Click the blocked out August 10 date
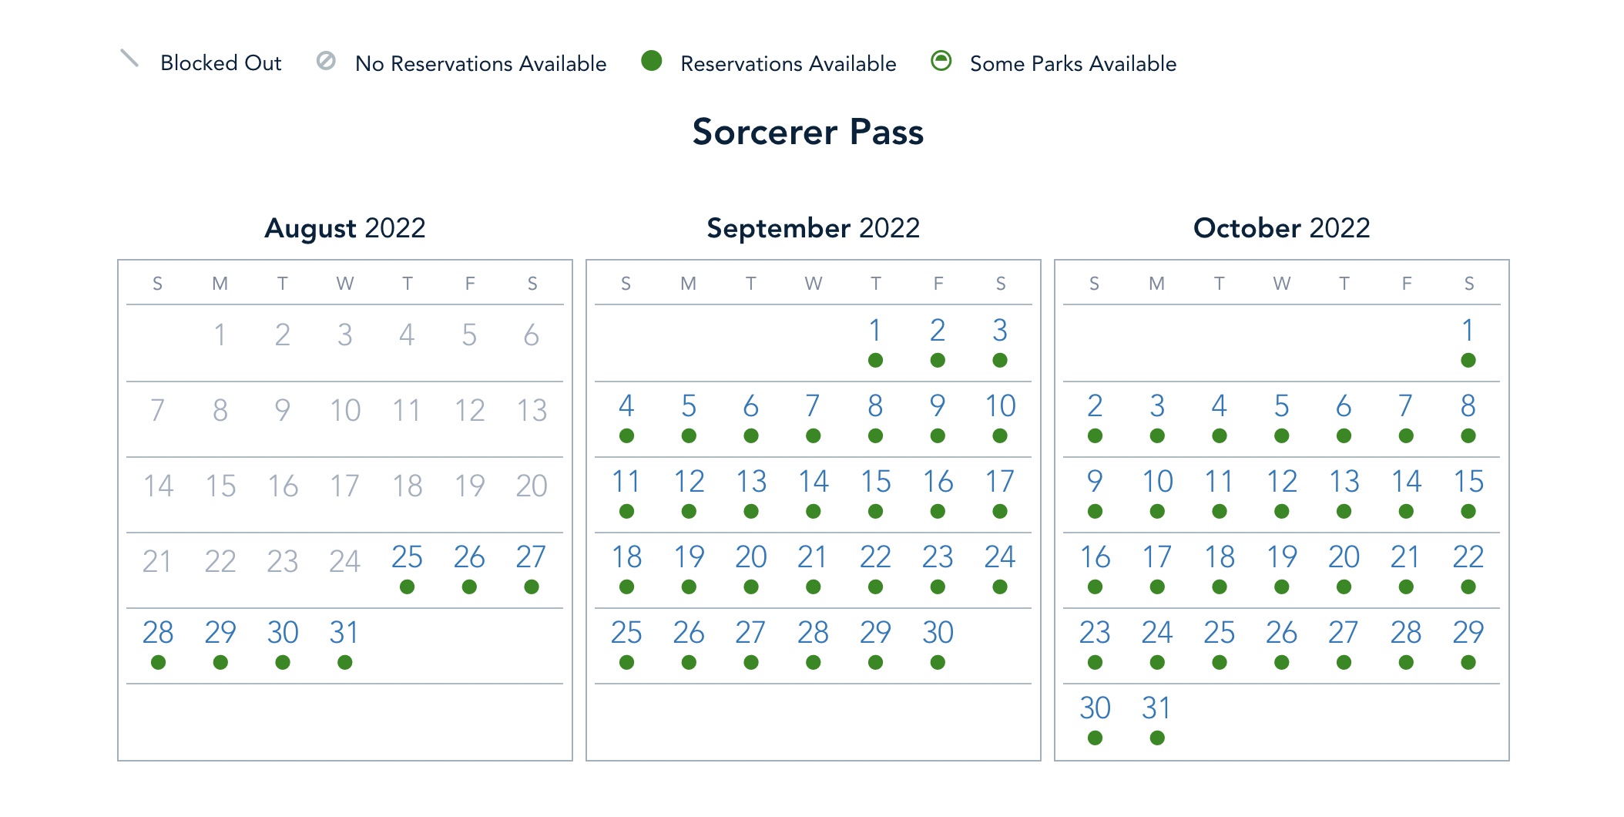1624x817 pixels. (x=344, y=411)
